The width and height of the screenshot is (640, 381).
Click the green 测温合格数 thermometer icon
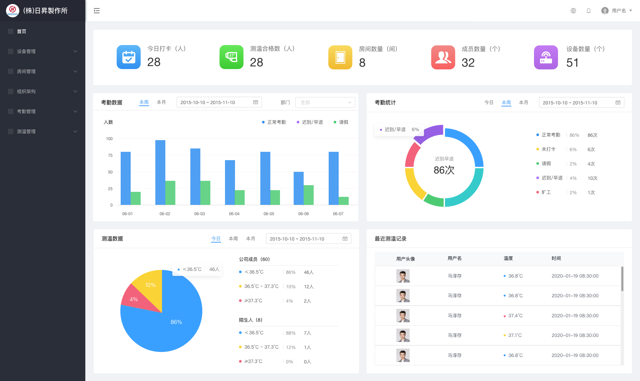point(231,57)
